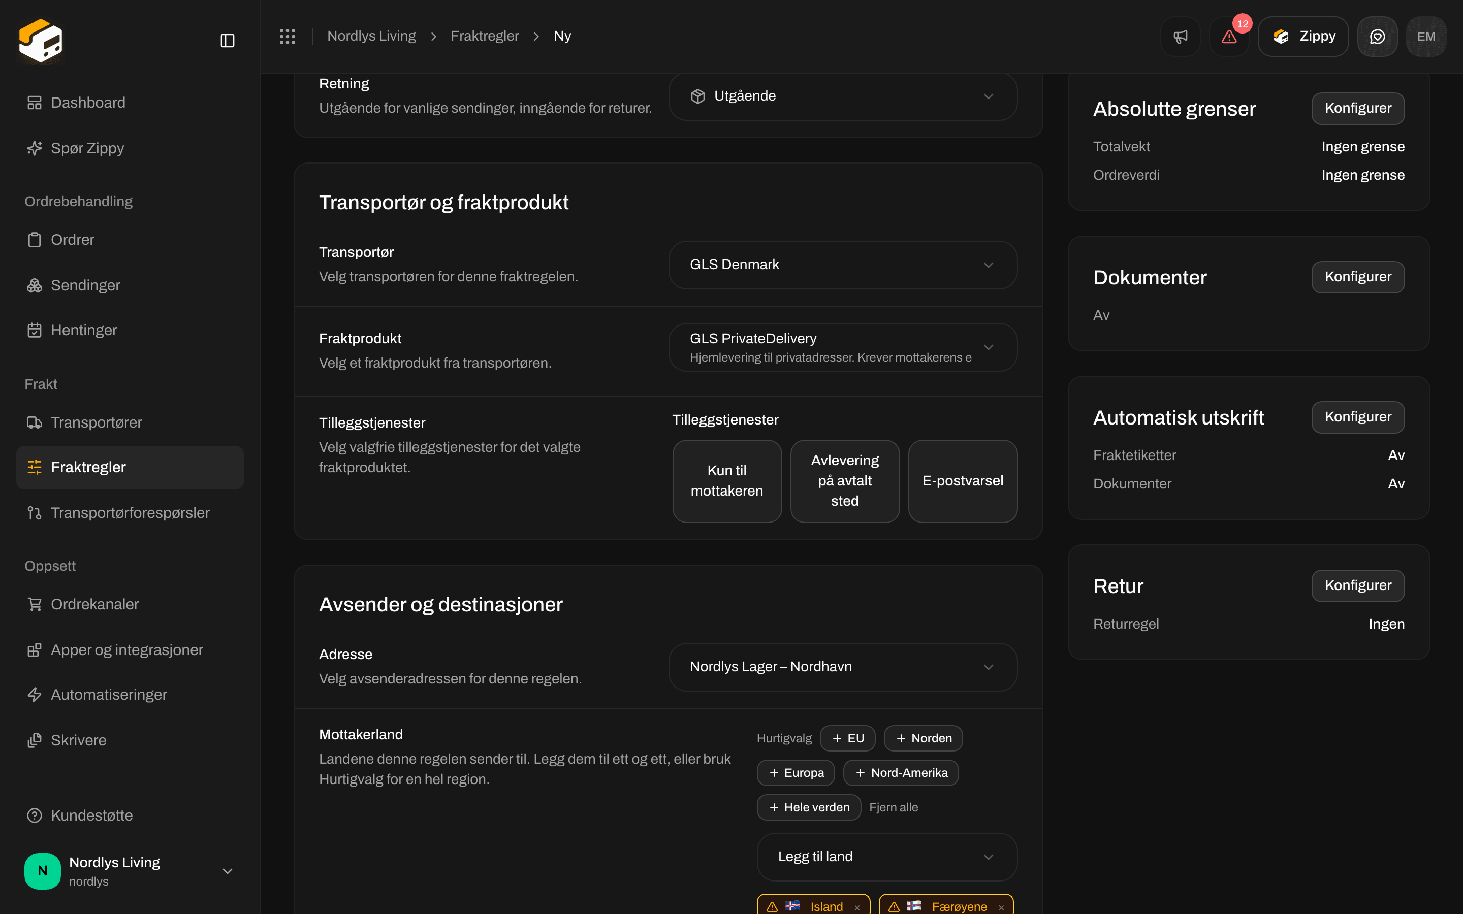Open Retning dropdown showing Utgående
The image size is (1463, 914).
pyautogui.click(x=843, y=96)
